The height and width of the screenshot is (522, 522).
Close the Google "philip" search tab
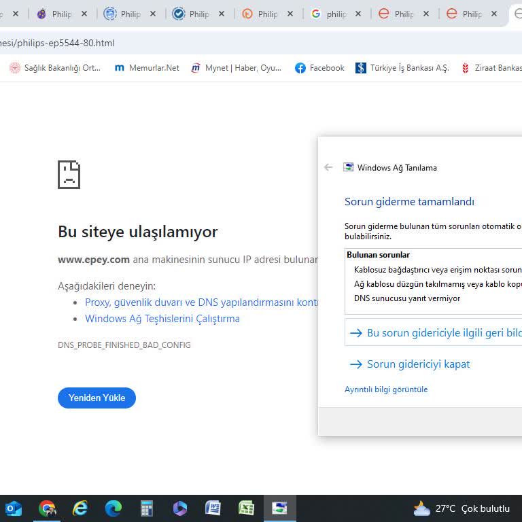coord(358,14)
